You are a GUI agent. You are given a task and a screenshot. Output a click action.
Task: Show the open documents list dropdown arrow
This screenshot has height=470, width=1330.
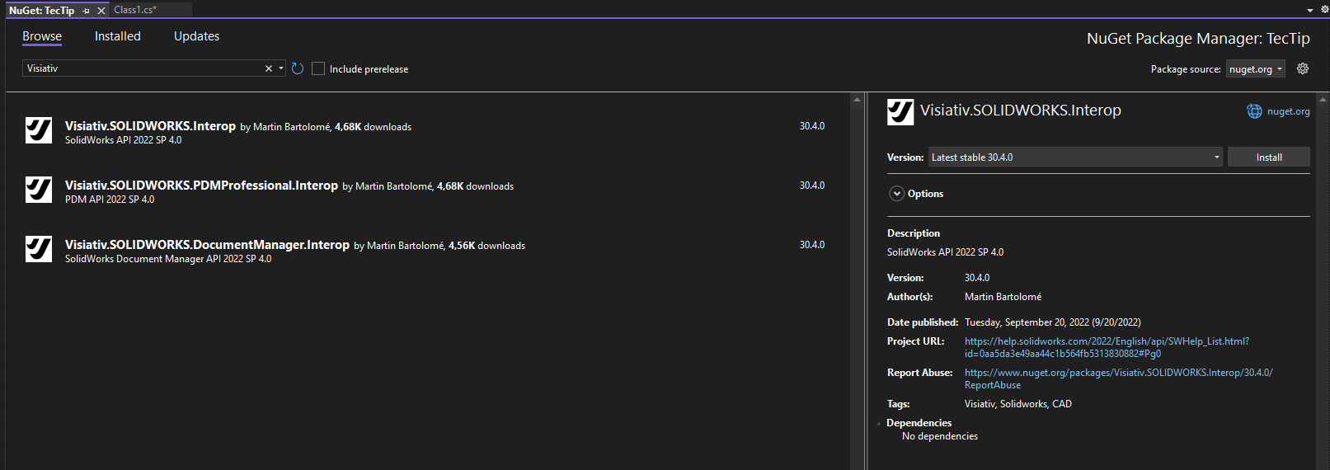[1310, 11]
